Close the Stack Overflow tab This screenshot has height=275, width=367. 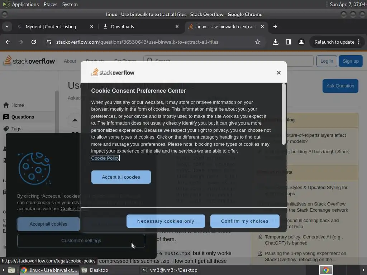coord(262,26)
